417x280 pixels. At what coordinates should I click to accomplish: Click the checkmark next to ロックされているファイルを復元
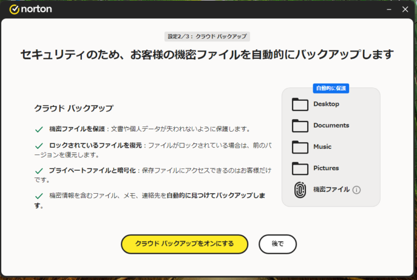(39, 146)
